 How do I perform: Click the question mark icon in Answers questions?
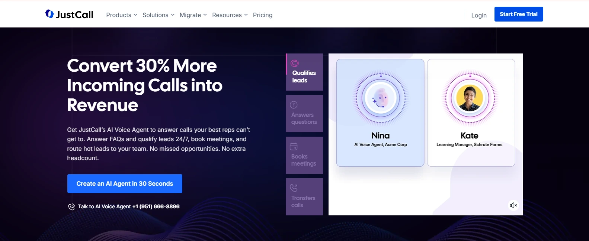tap(294, 105)
